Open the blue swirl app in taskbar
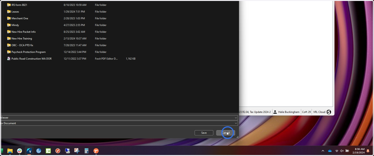This screenshot has width=374, height=156. (39, 151)
